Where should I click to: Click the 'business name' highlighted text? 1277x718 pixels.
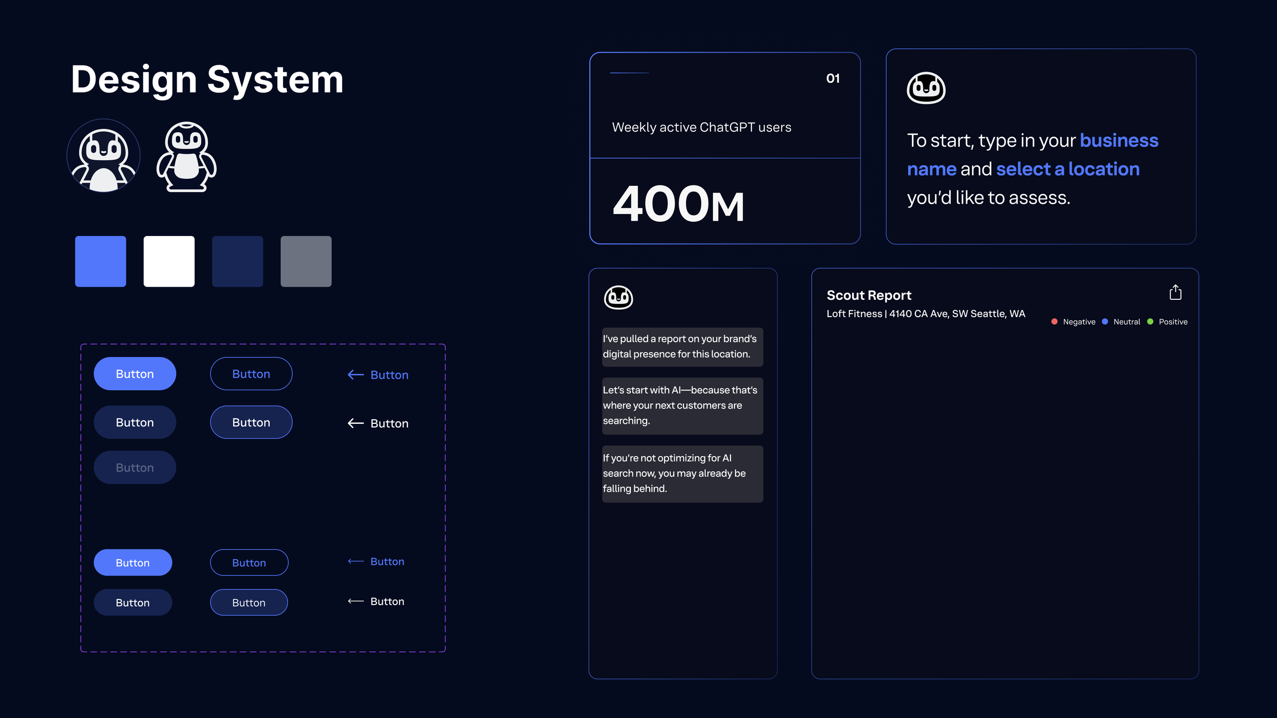pos(1032,155)
